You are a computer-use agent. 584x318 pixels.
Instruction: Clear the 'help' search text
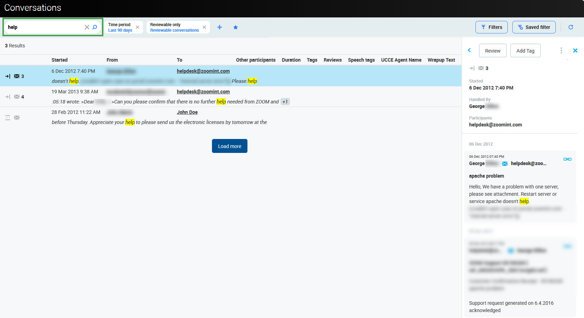[x=87, y=27]
